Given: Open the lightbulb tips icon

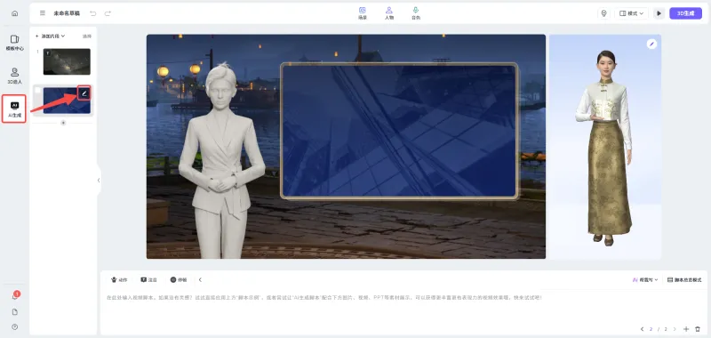Looking at the screenshot, I should (603, 13).
